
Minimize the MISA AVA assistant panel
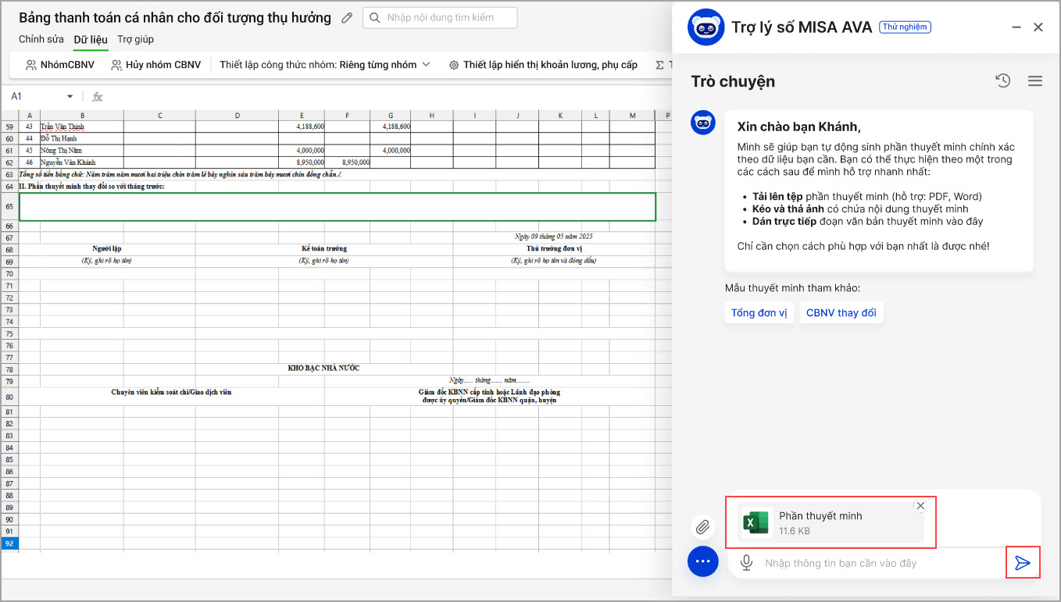(1016, 27)
